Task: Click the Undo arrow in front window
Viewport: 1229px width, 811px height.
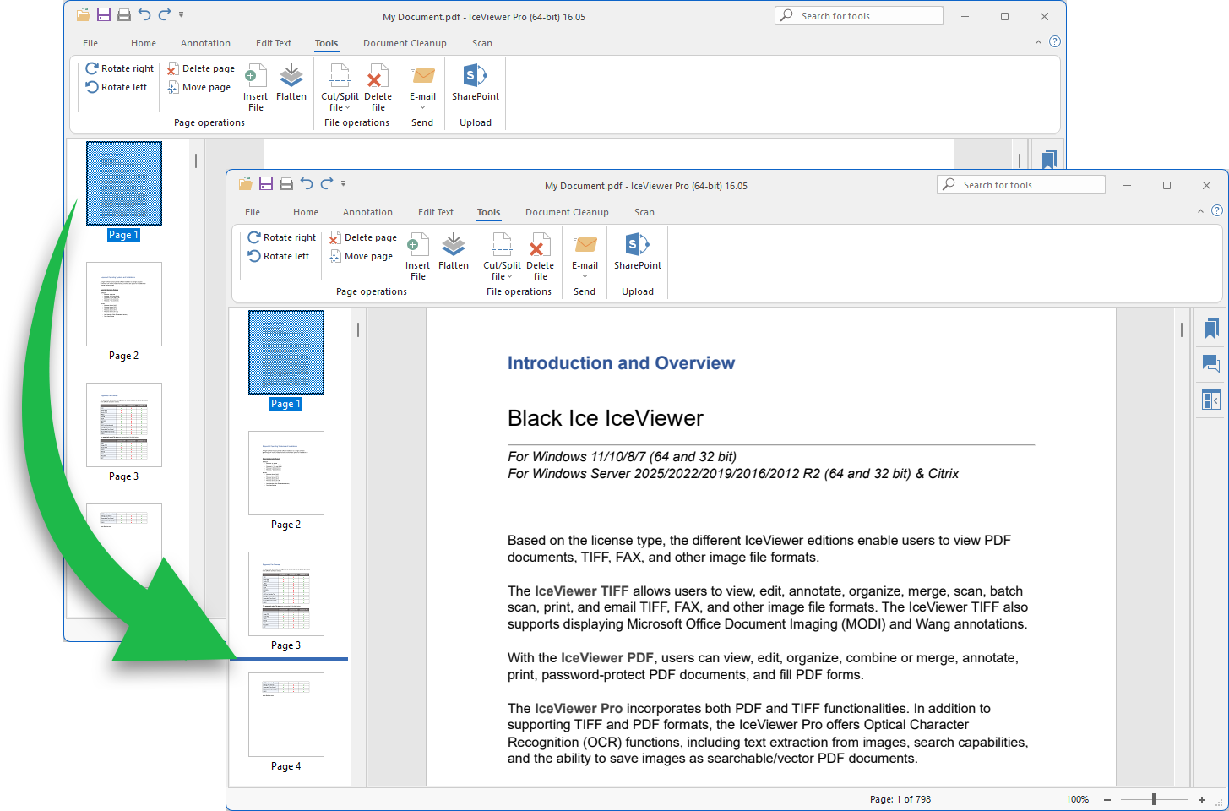Action: [x=307, y=183]
